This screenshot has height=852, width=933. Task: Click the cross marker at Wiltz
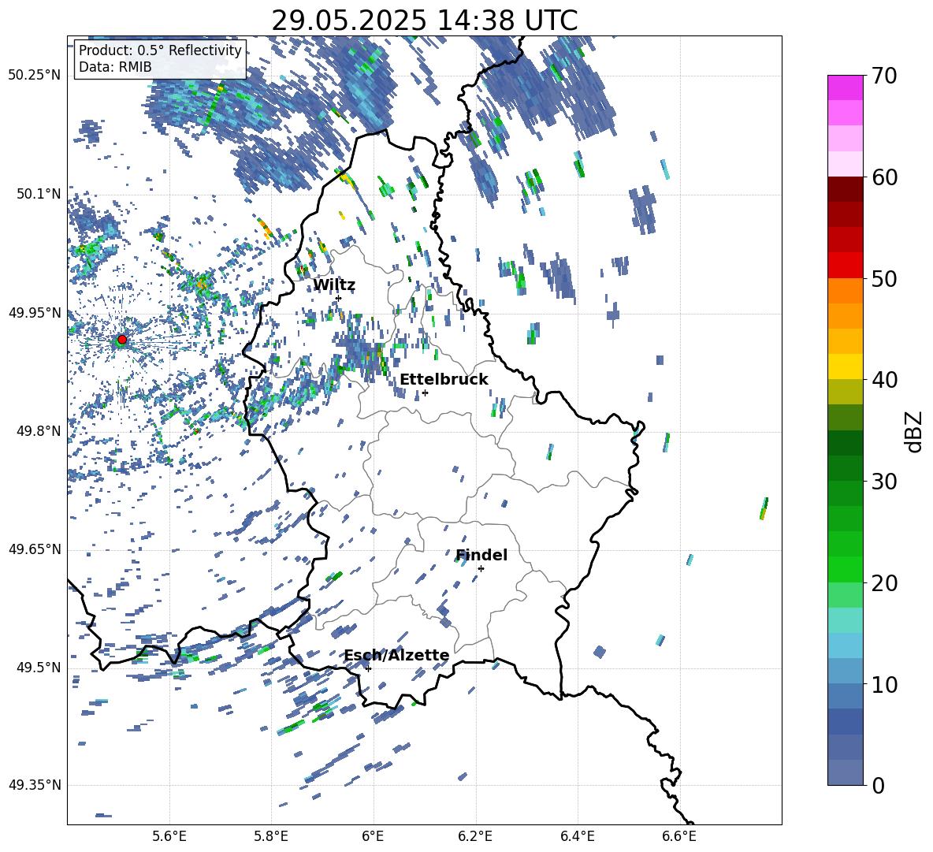339,298
